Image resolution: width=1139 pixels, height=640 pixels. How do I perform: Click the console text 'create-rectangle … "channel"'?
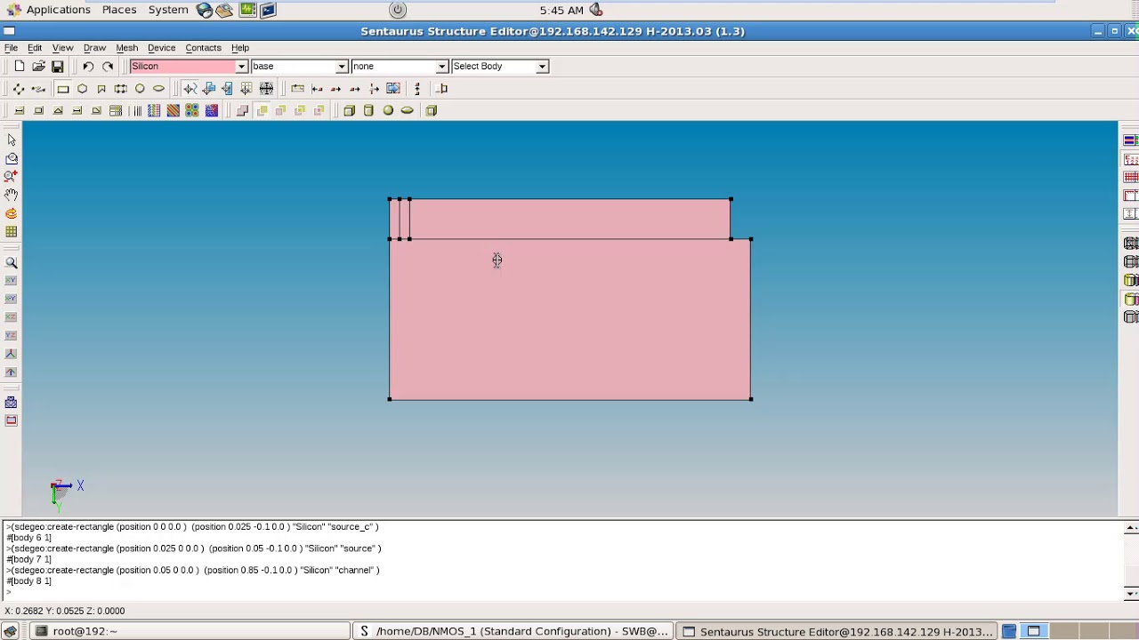click(193, 571)
